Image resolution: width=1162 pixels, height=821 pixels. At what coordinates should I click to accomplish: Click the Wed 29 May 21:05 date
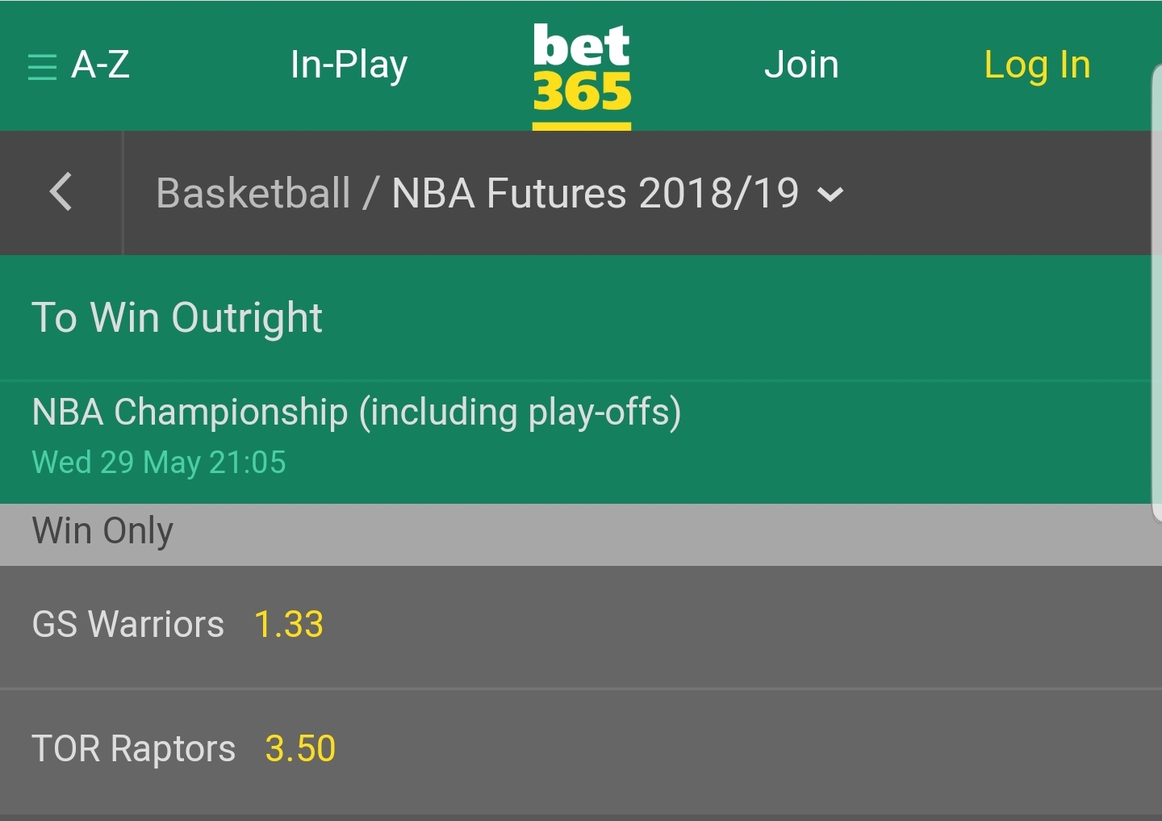coord(159,463)
